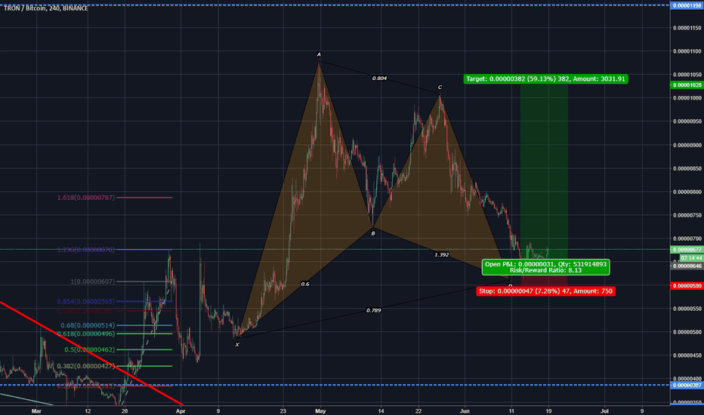Click the 0.6 XABCD ratio label
Image resolution: width=704 pixels, height=415 pixels.
(x=305, y=284)
